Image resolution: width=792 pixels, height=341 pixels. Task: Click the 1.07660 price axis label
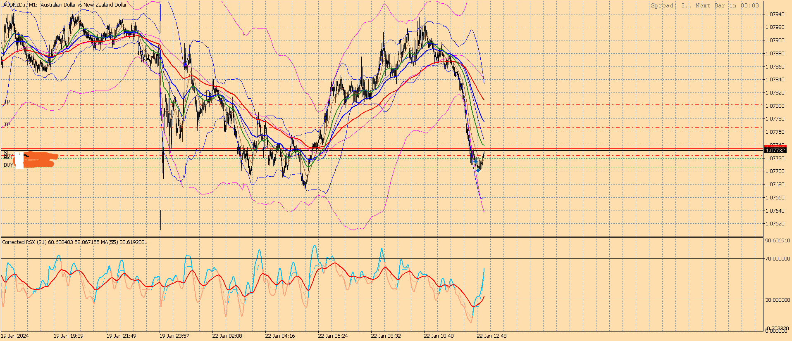775,198
